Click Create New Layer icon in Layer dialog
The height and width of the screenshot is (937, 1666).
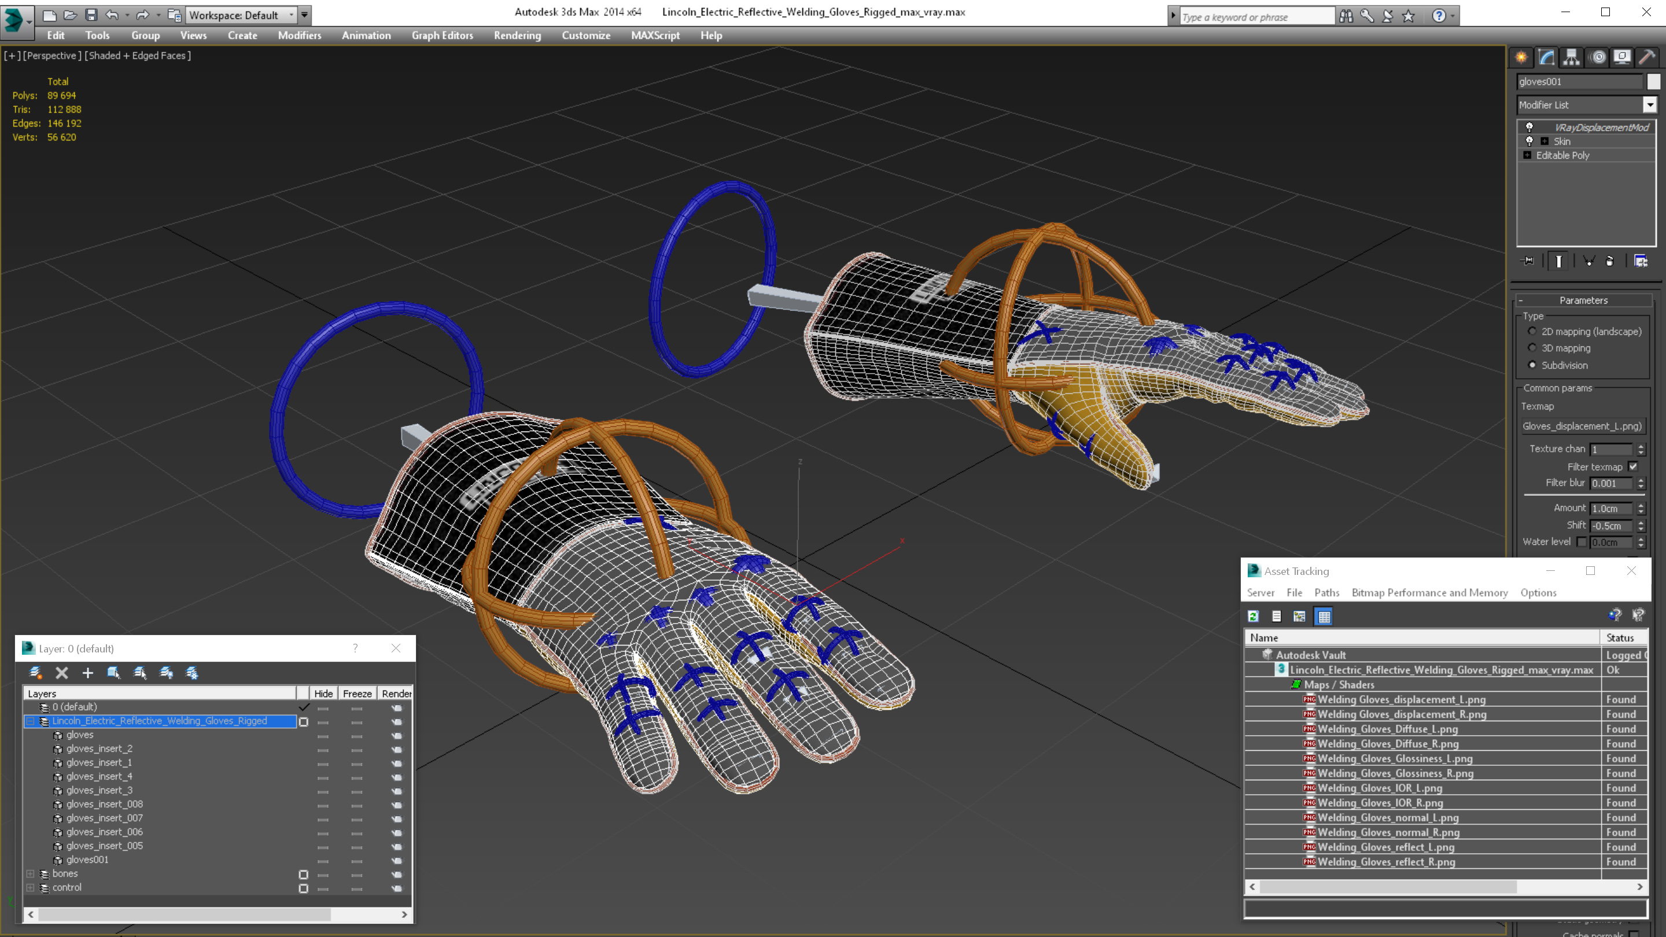35,673
